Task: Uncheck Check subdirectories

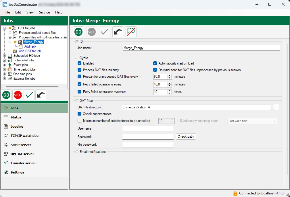Action: tap(80, 114)
